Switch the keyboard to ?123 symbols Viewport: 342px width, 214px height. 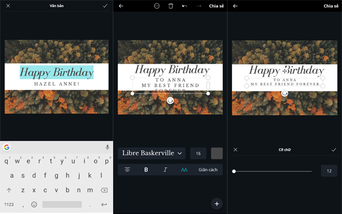[x=10, y=204]
